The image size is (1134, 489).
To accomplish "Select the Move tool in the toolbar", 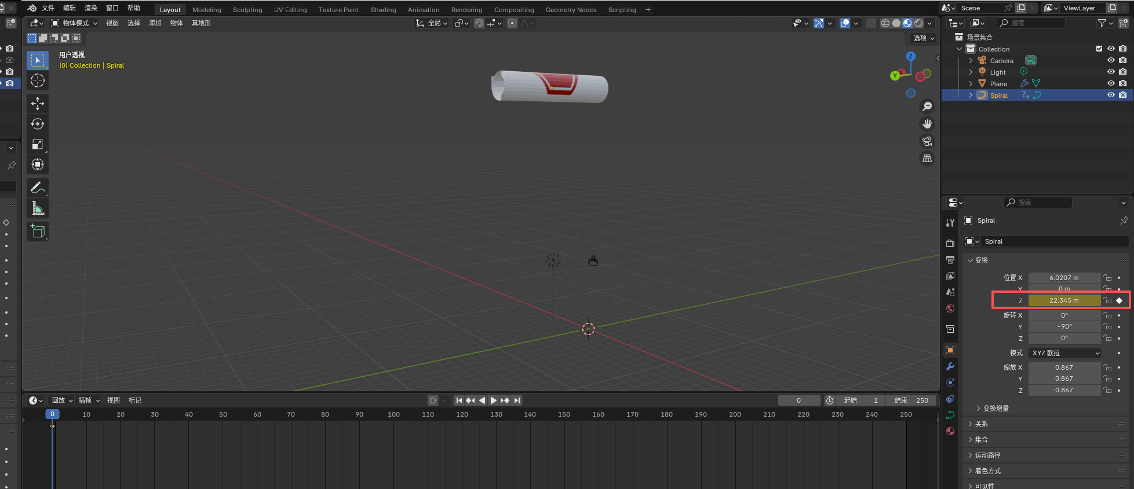I will tap(38, 104).
